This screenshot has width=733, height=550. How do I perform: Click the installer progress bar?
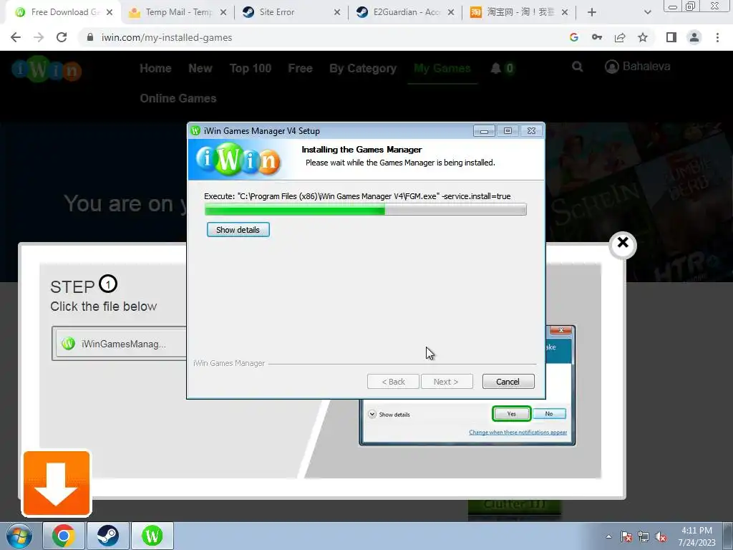(x=365, y=210)
